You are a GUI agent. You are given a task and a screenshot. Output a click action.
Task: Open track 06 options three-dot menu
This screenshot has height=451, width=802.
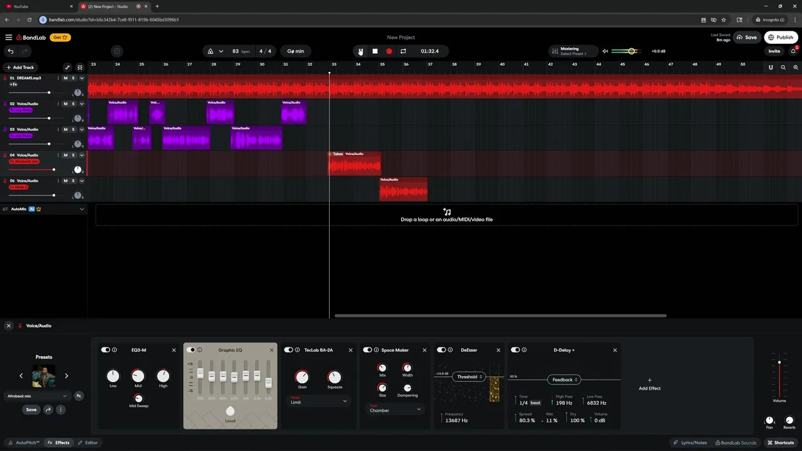[58, 181]
